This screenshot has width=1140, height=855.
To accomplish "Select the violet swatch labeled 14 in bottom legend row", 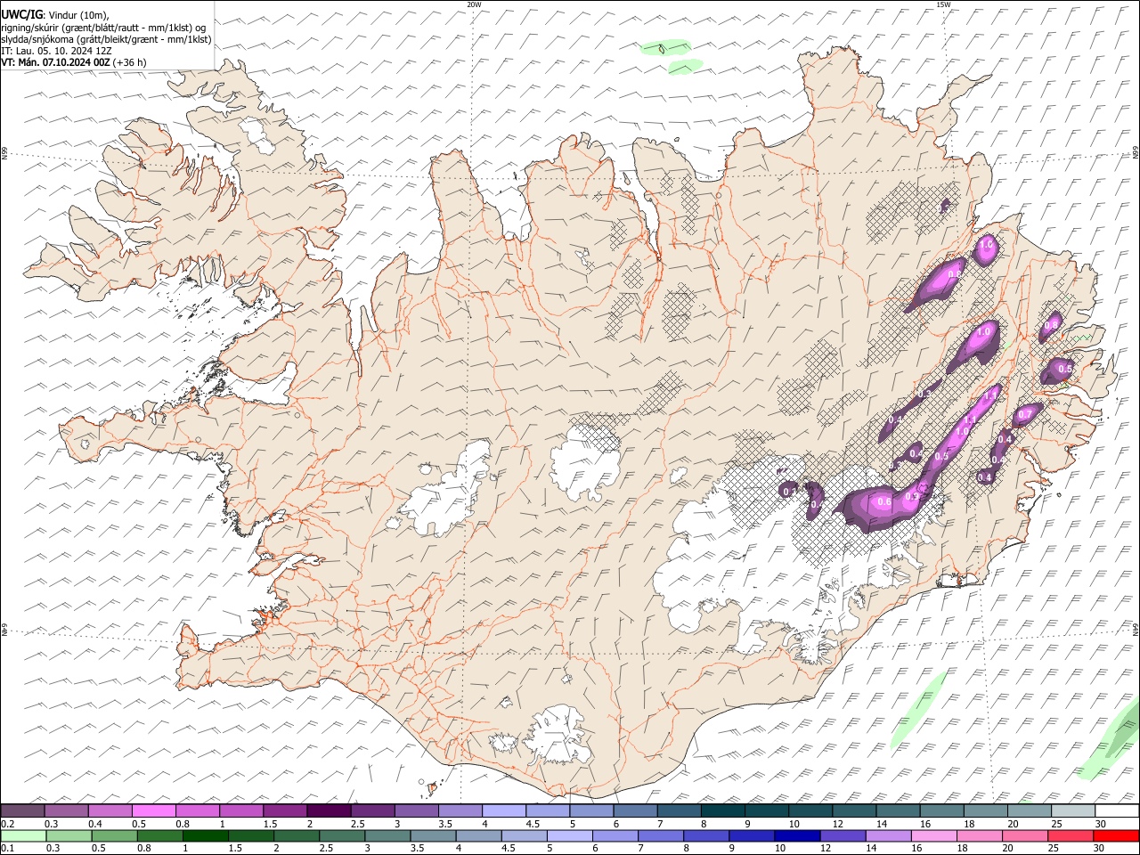I will (x=887, y=835).
